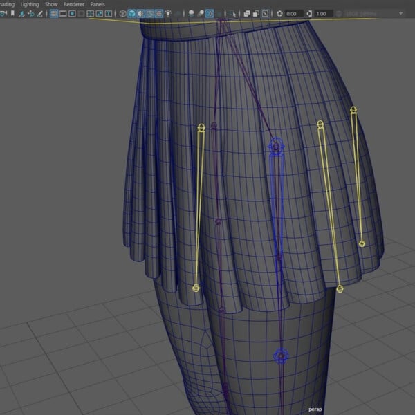This screenshot has height=415, width=415.
Task: Click the multisample anti-aliasing icon
Action: (x=210, y=14)
